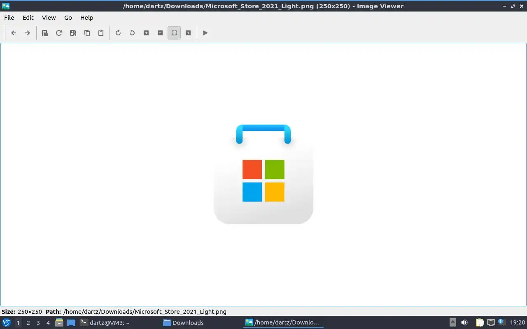This screenshot has height=329, width=527.
Task: Show the image at original size
Action: (x=188, y=33)
